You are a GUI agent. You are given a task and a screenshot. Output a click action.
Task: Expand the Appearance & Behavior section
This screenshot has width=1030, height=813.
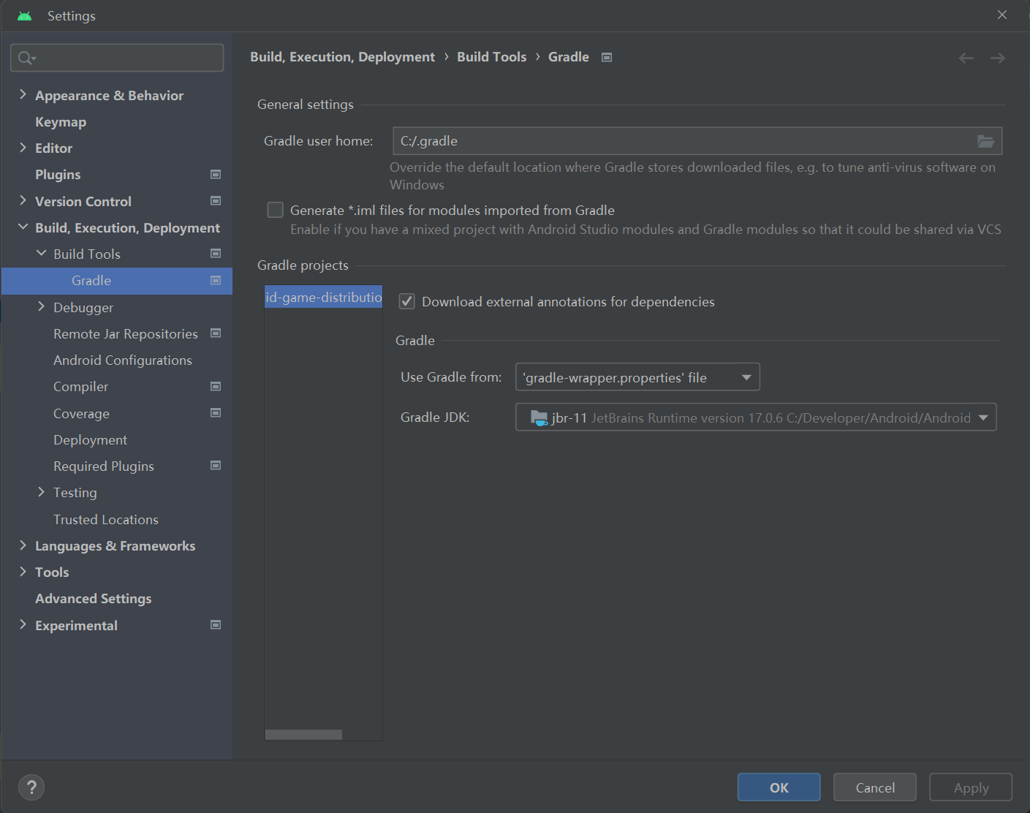point(23,94)
